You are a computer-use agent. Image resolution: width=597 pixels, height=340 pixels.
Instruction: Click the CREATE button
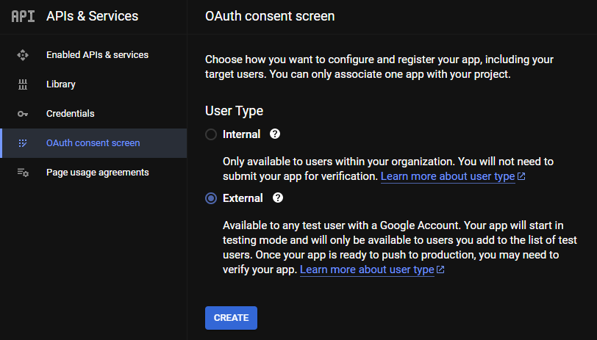coord(231,318)
